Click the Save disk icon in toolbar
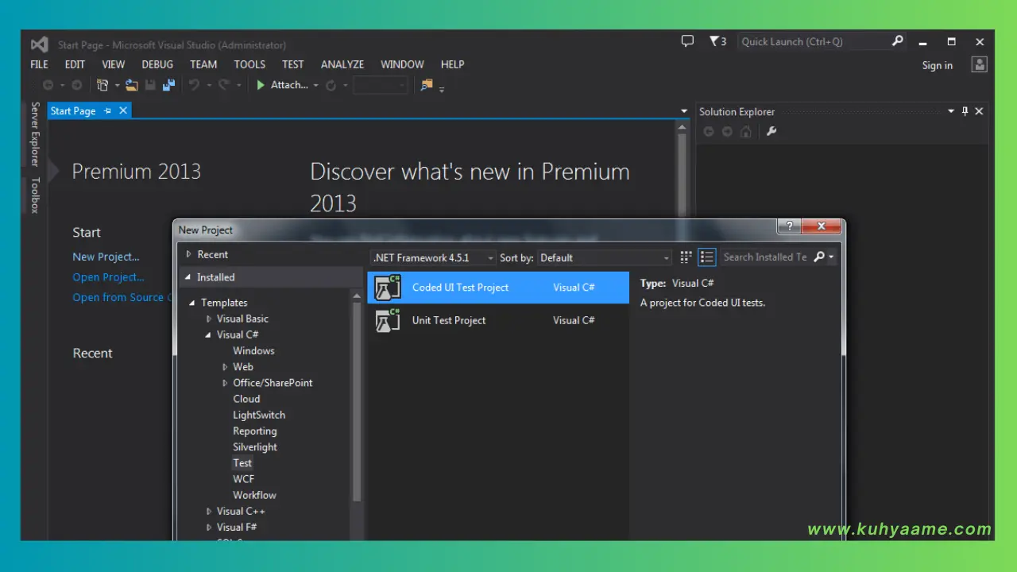The height and width of the screenshot is (572, 1017). pos(150,85)
